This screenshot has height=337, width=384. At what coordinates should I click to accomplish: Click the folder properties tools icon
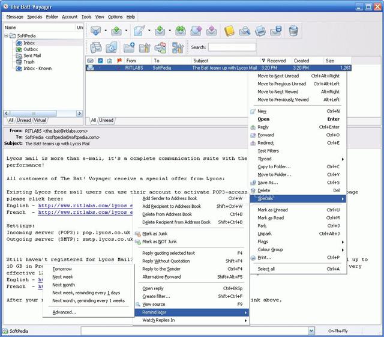pyautogui.click(x=145, y=47)
